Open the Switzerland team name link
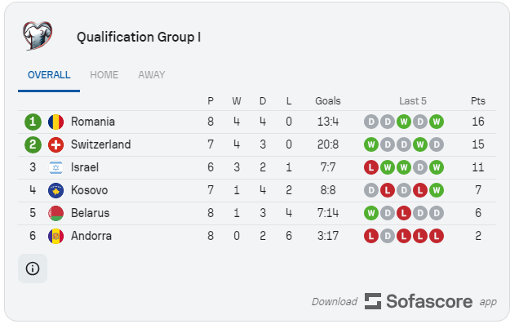The image size is (519, 324). 101,144
